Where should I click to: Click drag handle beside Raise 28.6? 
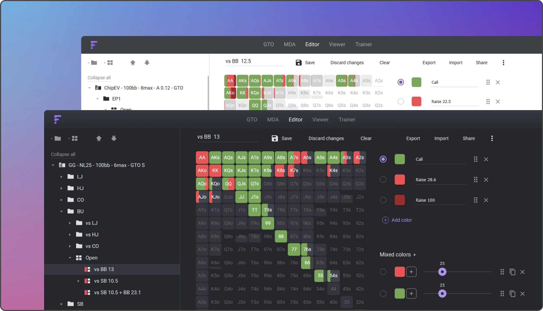point(476,180)
